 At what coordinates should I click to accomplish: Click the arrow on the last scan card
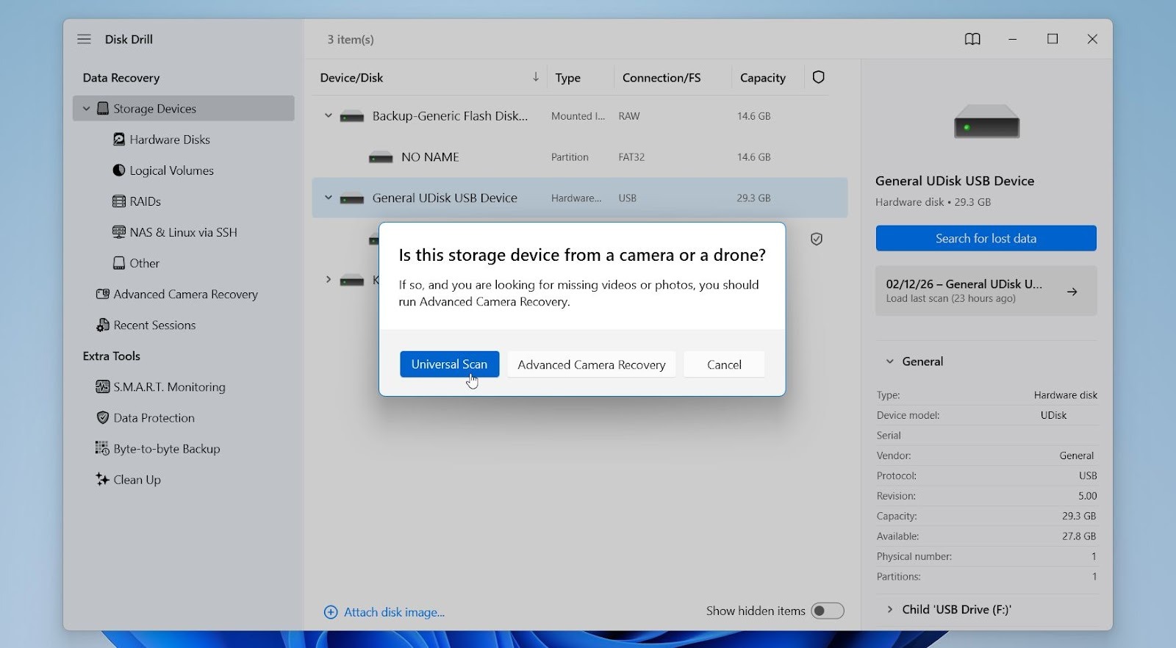1072,292
